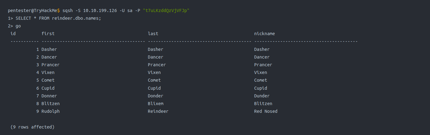Click Donner in the first column
Image resolution: width=430 pixels, height=135 pixels.
(x=49, y=96)
